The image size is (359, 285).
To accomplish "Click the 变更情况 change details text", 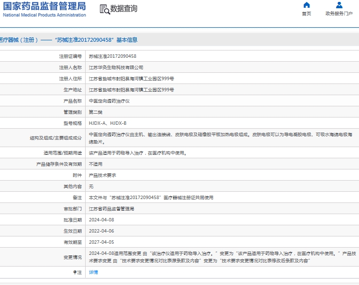I will [222, 257].
